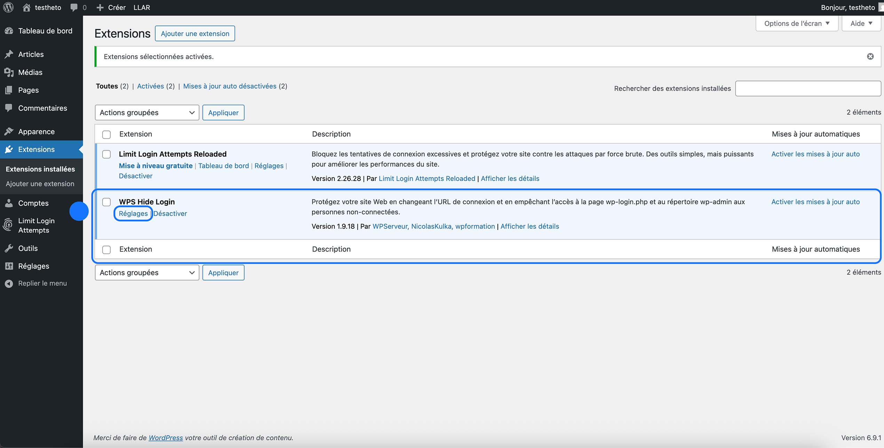Select all plugins with the header checkbox
The image size is (884, 448).
tap(106, 134)
